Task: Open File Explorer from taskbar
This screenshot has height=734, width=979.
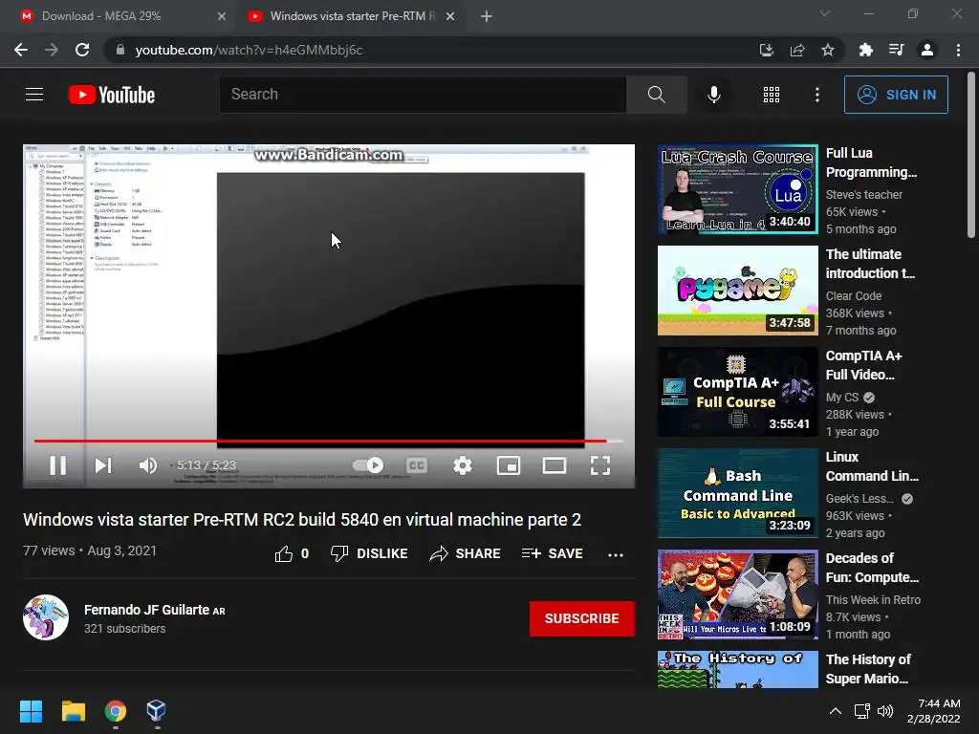Action: [x=73, y=711]
